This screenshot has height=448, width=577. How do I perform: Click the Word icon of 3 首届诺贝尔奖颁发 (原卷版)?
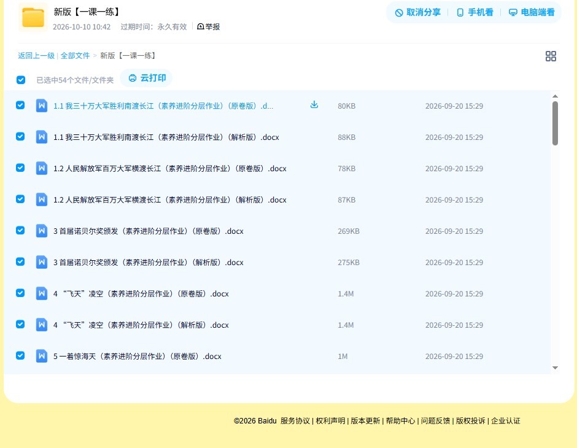coord(42,231)
